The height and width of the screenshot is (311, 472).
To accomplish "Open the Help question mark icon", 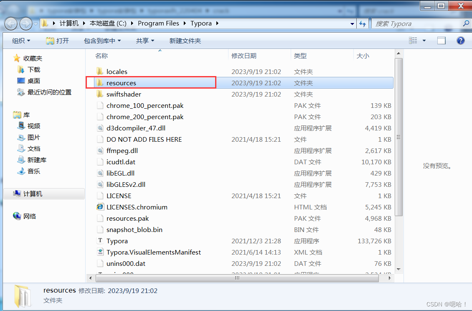I will 461,41.
